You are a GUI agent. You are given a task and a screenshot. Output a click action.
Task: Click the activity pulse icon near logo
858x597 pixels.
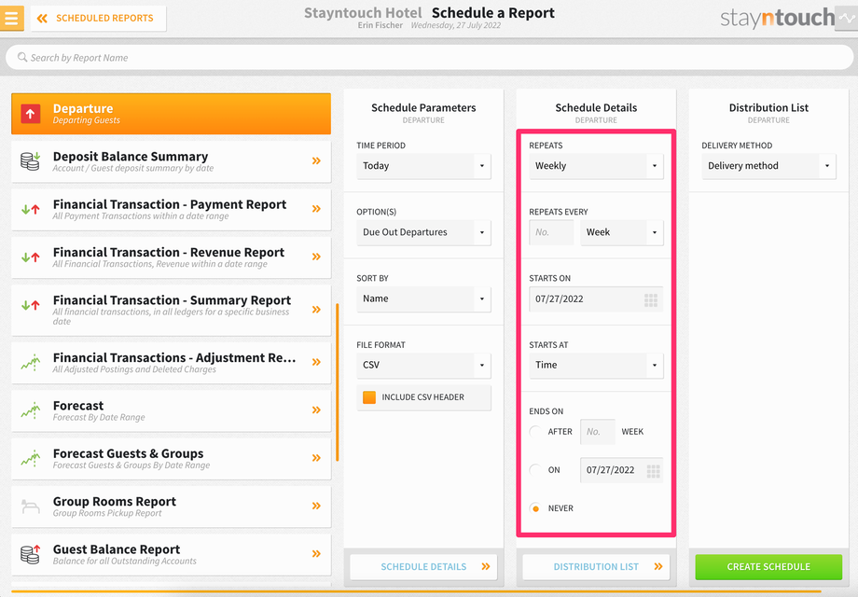click(847, 19)
